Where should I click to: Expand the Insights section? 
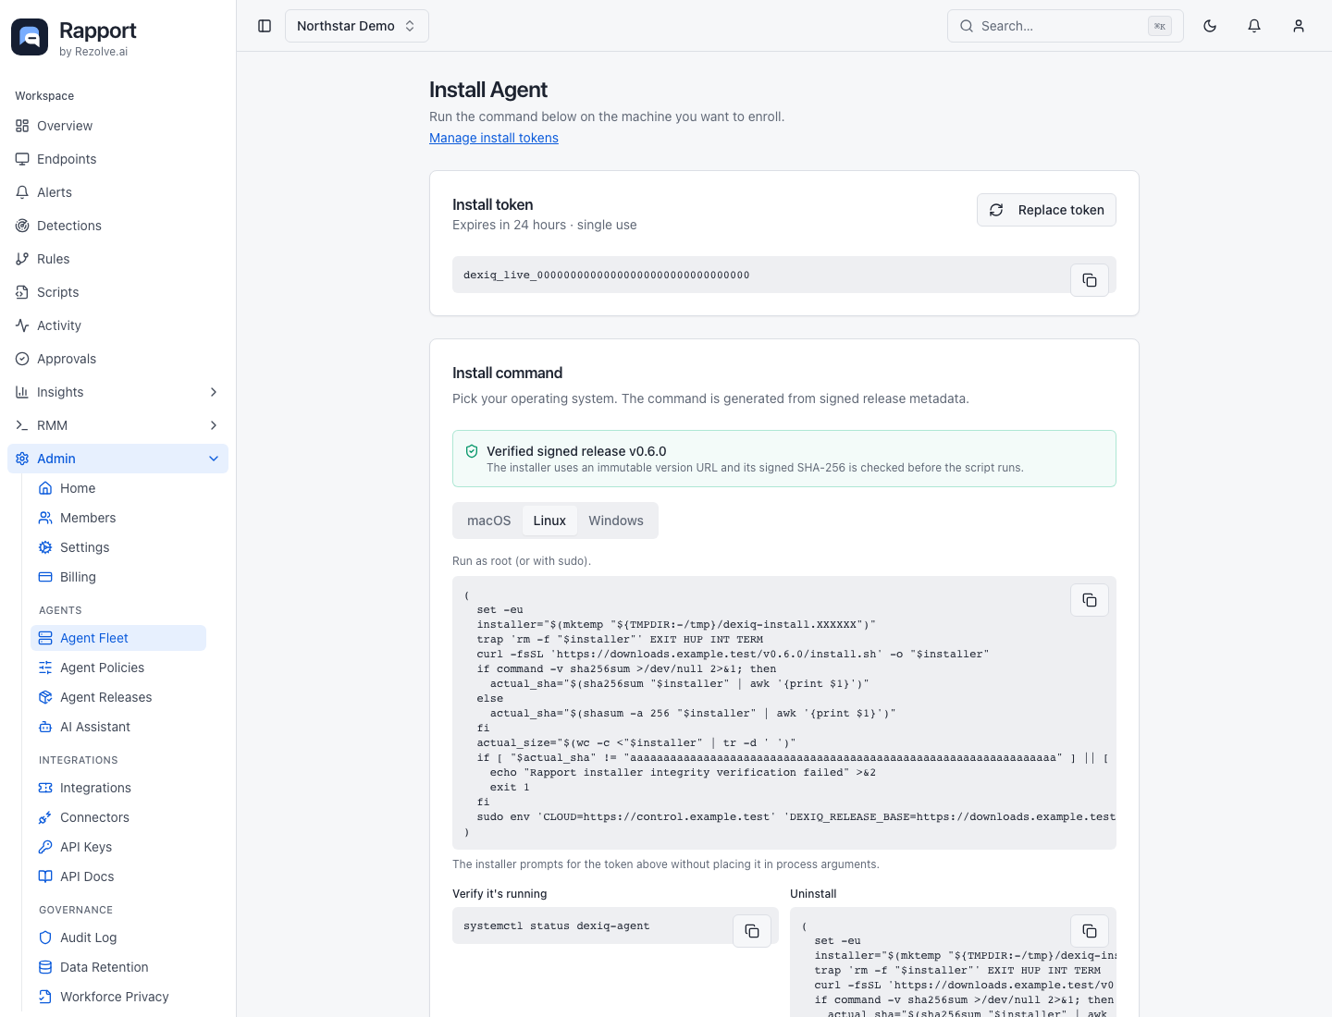tap(117, 392)
